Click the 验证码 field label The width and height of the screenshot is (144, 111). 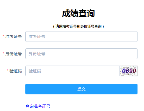(16, 71)
